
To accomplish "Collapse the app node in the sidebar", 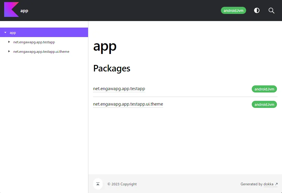I will click(x=5, y=33).
